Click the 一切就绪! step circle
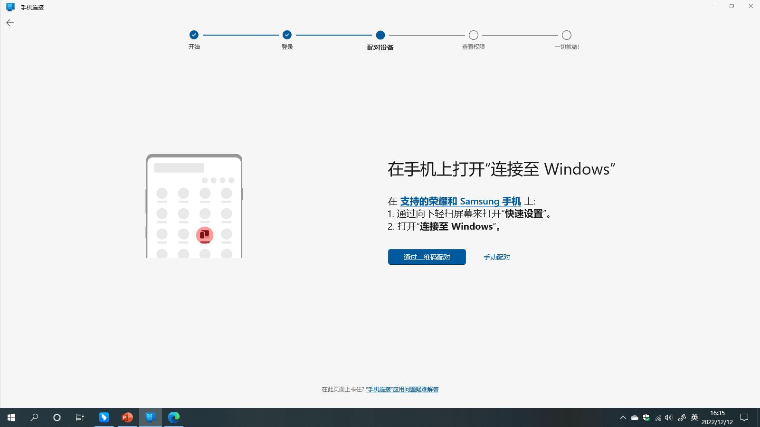760x427 pixels. click(x=567, y=35)
